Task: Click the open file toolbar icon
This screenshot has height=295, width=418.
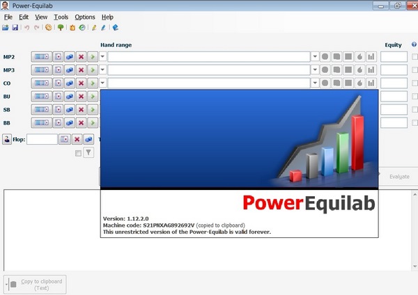Action: pyautogui.click(x=6, y=27)
